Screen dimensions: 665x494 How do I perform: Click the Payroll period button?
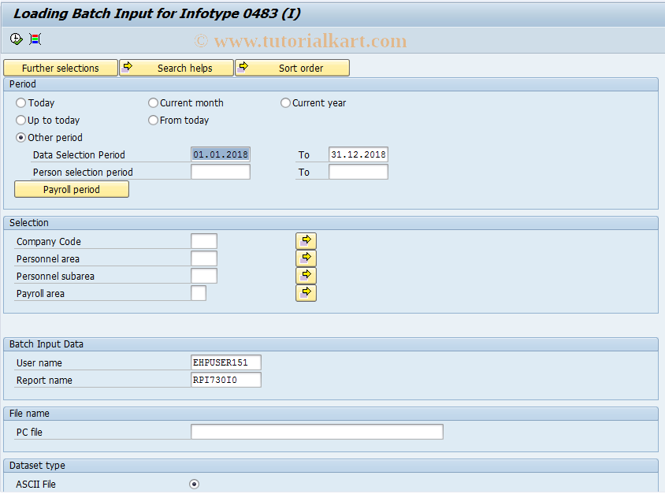pyautogui.click(x=72, y=190)
